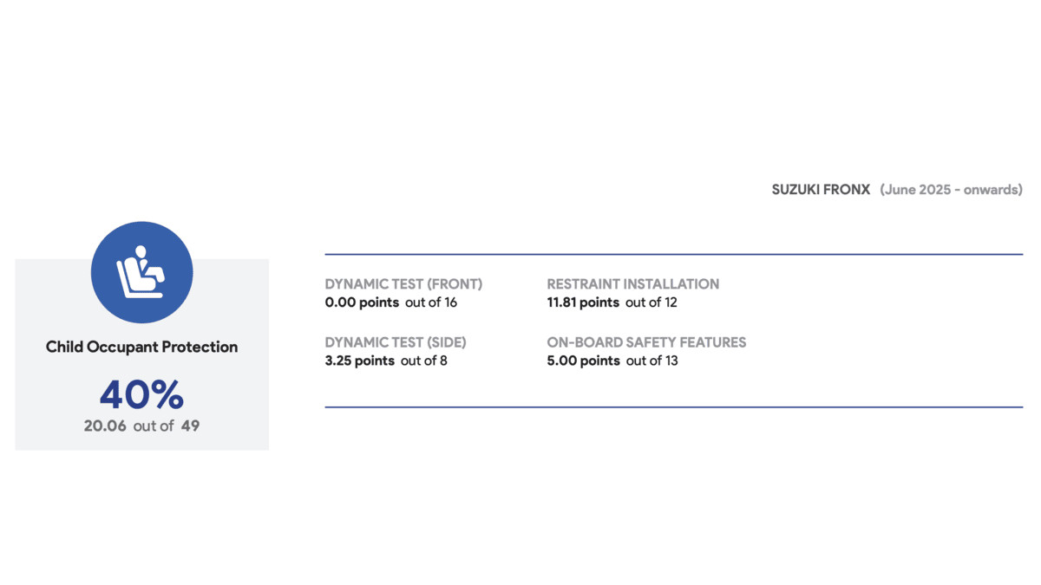1041x585 pixels.
Task: Click the bold 11.81 points value
Action: 583,302
